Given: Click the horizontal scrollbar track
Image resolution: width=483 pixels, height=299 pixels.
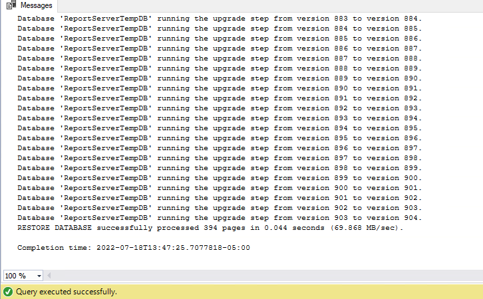Looking at the screenshot, I should coord(266,276).
